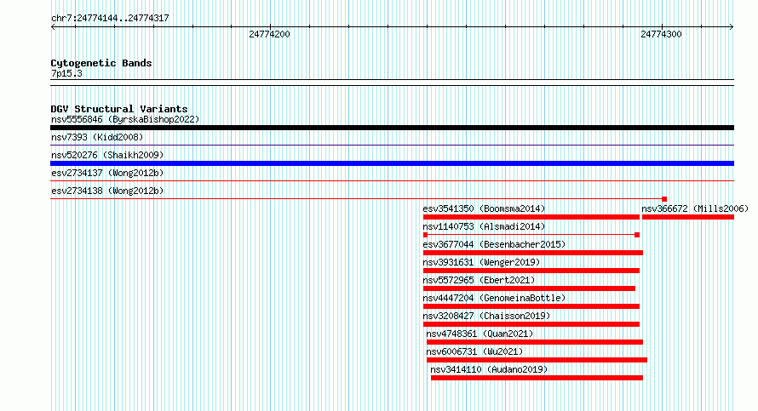Open nsv3414110 (Audano2019) label
The width and height of the screenshot is (758, 411).
pyautogui.click(x=489, y=369)
